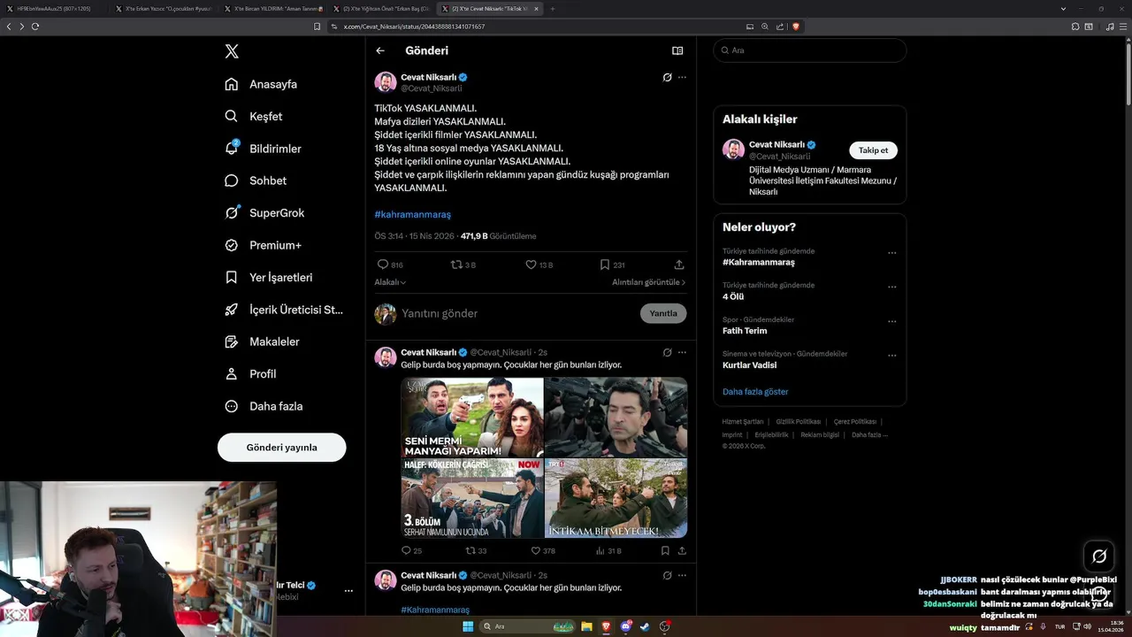
Task: Open Yer İşaretleri bookmarks
Action: (x=268, y=277)
